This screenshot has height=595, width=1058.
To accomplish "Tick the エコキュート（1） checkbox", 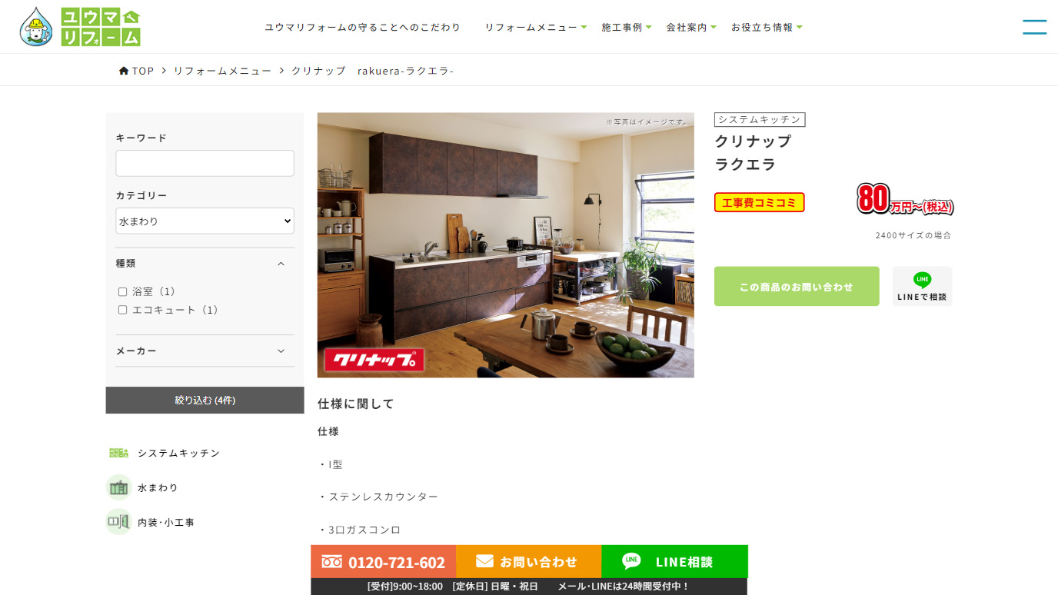I will (122, 310).
